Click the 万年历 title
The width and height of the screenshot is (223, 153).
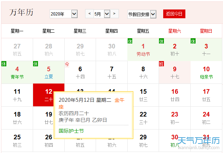[x=21, y=12]
